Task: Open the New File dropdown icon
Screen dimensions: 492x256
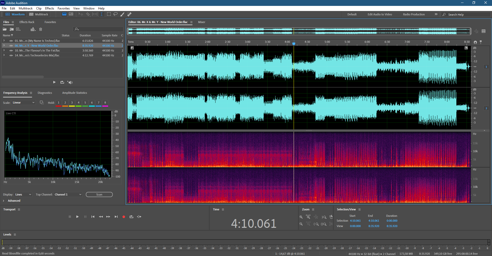Action: (18, 29)
